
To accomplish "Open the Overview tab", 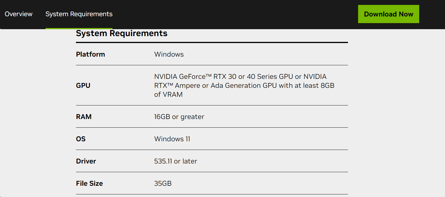I will pyautogui.click(x=19, y=14).
